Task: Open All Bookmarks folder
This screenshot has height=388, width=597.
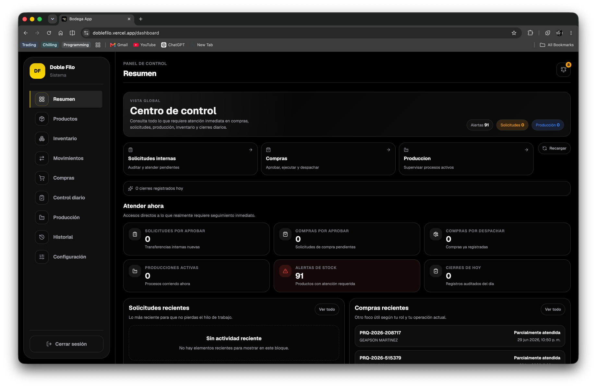Action: click(x=557, y=45)
